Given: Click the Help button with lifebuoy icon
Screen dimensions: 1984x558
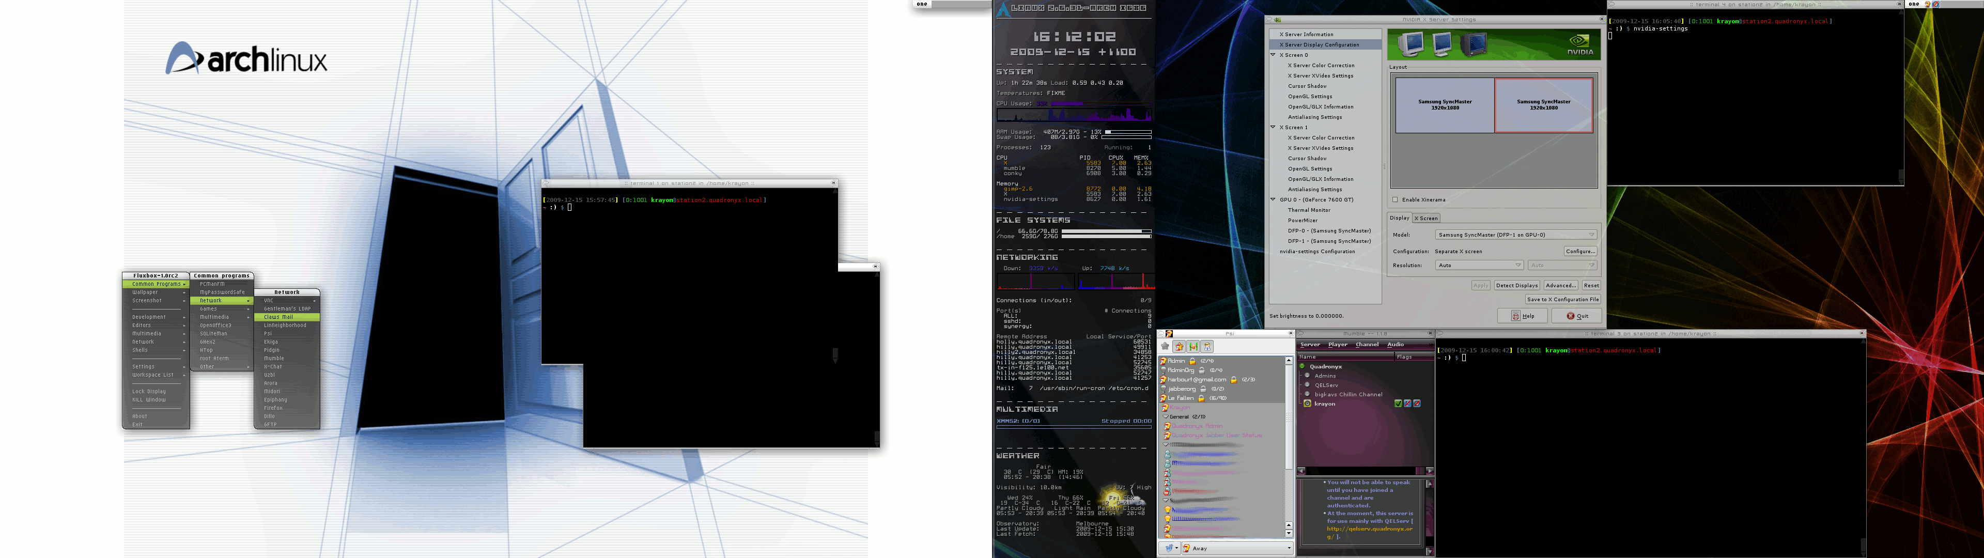Looking at the screenshot, I should 1522,316.
